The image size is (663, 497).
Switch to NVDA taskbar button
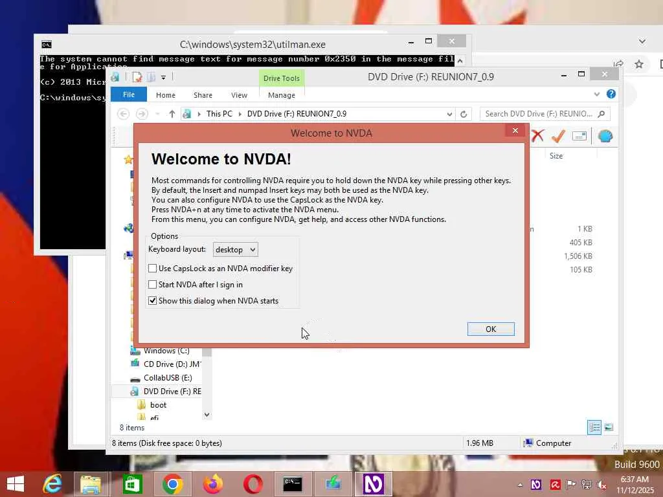click(x=374, y=484)
